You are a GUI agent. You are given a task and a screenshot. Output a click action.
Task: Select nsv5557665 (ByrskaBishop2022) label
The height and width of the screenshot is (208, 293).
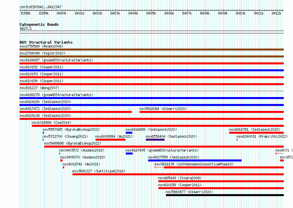point(71,129)
